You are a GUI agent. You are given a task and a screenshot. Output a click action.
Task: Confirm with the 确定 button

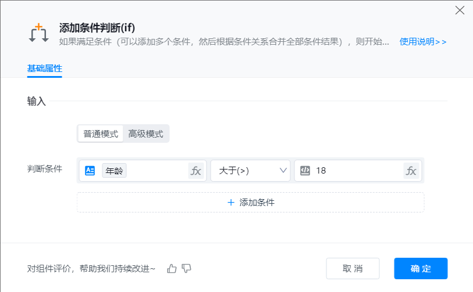pos(421,268)
